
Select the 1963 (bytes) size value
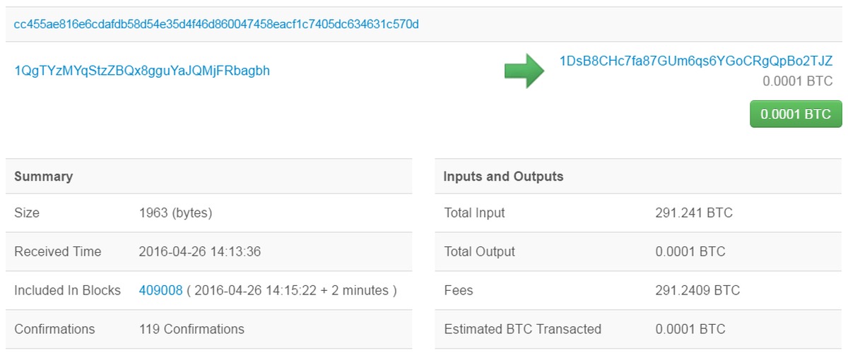pos(175,213)
